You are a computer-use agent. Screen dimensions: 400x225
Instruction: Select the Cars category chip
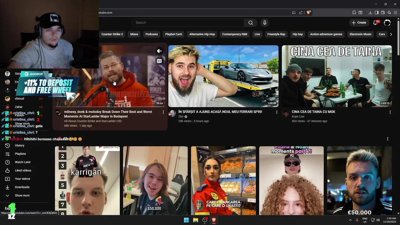[382, 34]
